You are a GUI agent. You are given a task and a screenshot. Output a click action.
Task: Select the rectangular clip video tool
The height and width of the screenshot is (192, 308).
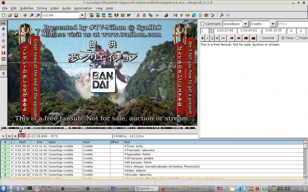4,53
